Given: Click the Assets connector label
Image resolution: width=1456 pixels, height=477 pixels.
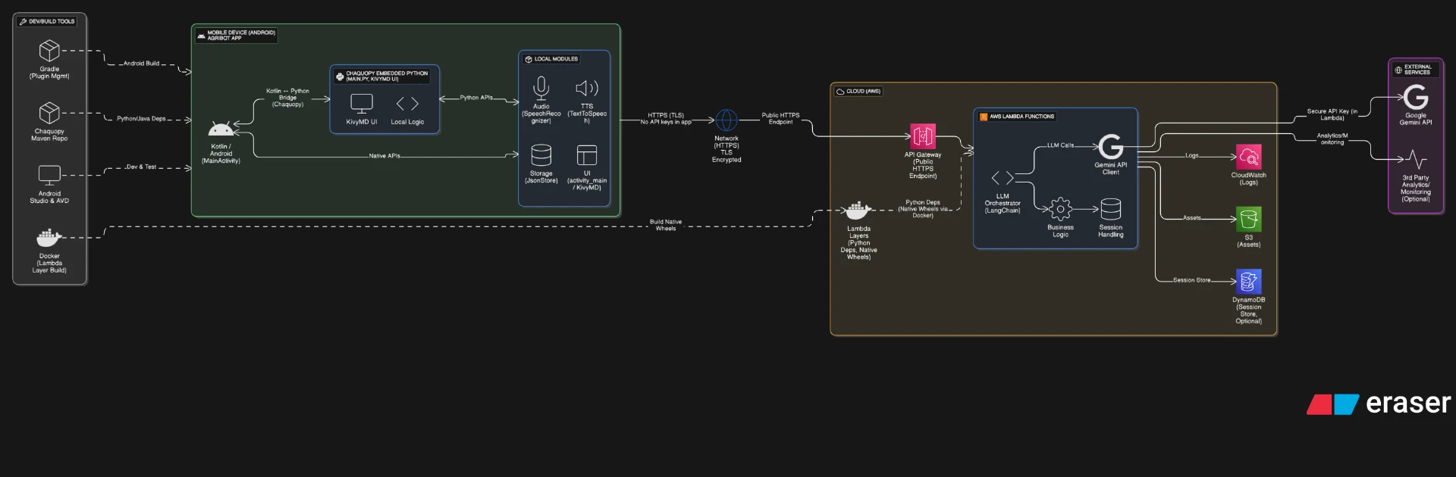Looking at the screenshot, I should (1192, 218).
